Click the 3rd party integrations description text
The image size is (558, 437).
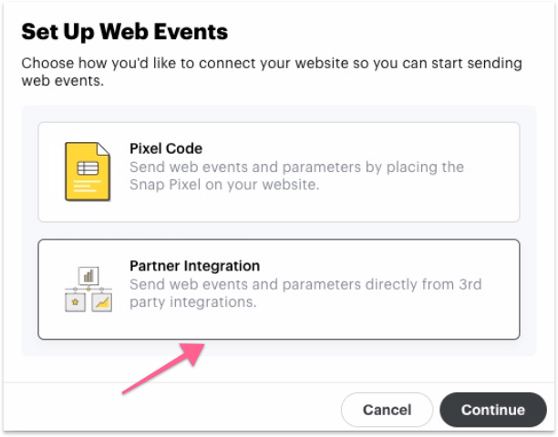(x=305, y=293)
